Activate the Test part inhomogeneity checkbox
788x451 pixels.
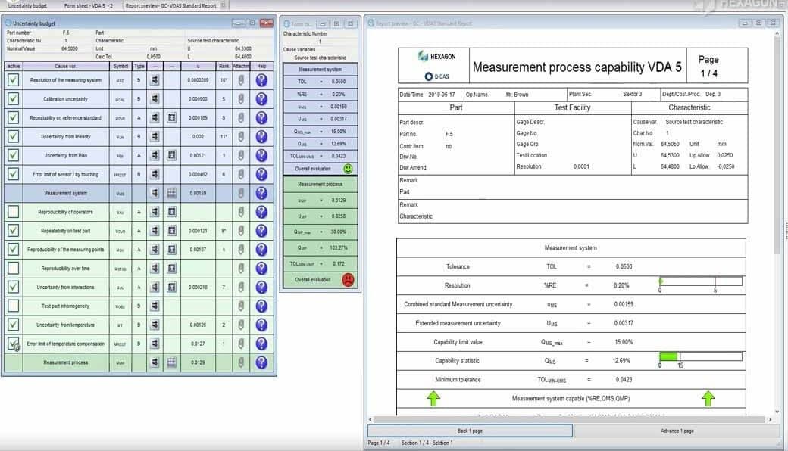point(13,306)
